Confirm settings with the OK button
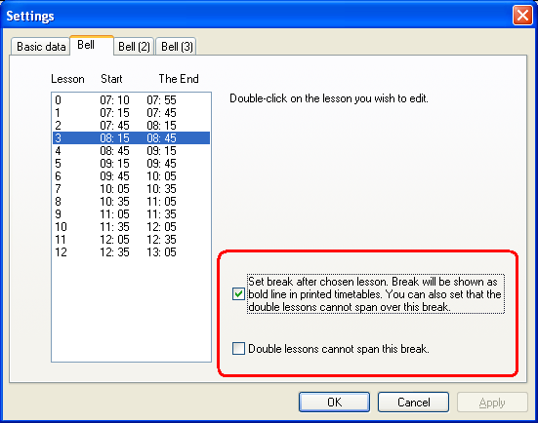Viewport: 538px width, 423px height. tap(334, 403)
